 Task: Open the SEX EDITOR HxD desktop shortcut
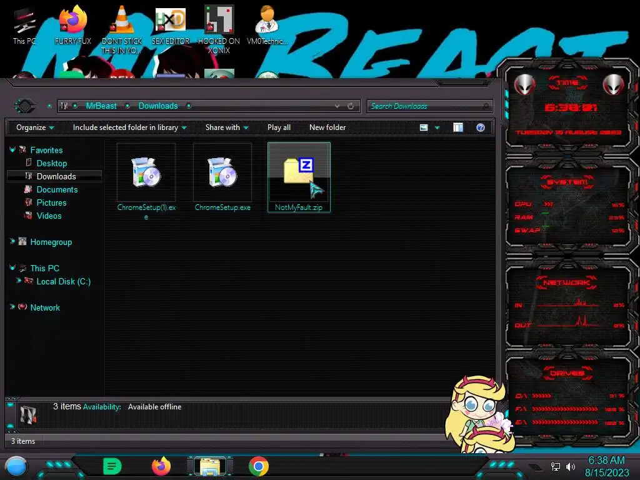(171, 26)
